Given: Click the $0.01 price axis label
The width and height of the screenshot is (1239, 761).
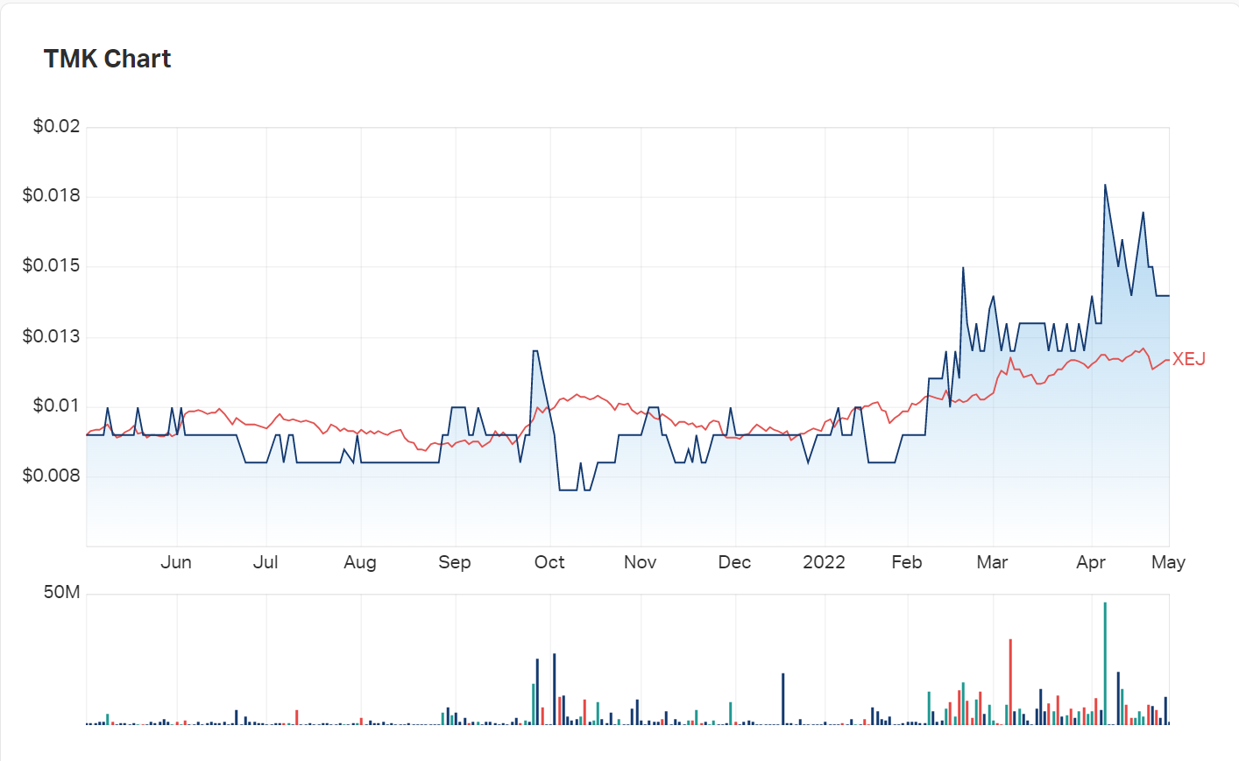Looking at the screenshot, I should point(56,405).
